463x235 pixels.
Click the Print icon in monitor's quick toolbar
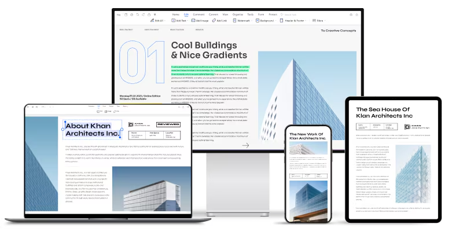132,14
